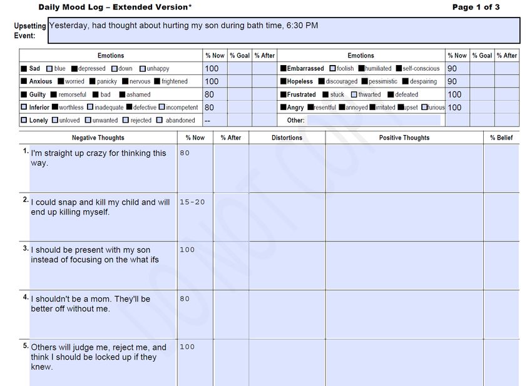Focus the Distortions field for thought 1
This screenshot has height=386, width=532.
coord(287,168)
